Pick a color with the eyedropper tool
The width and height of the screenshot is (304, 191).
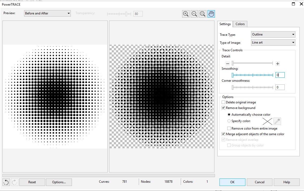pyautogui.click(x=277, y=121)
